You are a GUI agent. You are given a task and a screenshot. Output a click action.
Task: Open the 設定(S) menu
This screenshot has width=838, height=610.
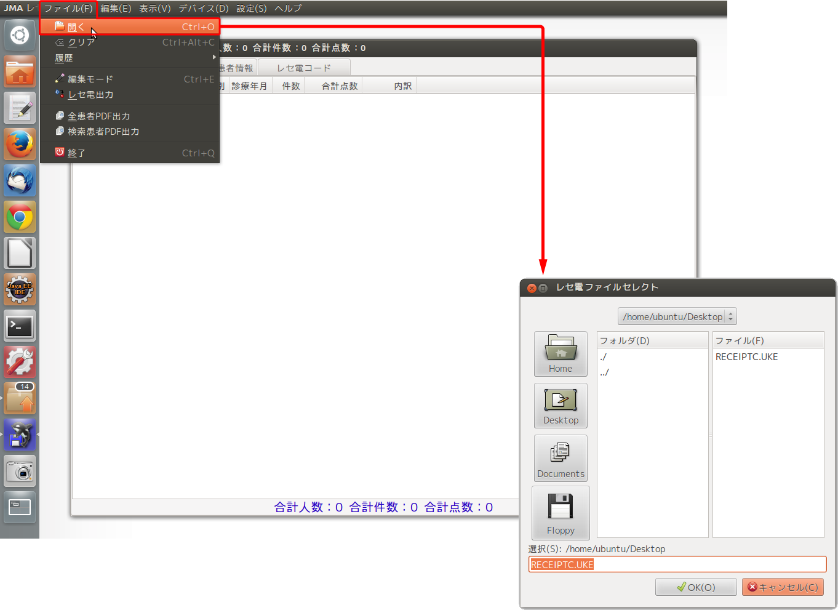[x=252, y=9]
